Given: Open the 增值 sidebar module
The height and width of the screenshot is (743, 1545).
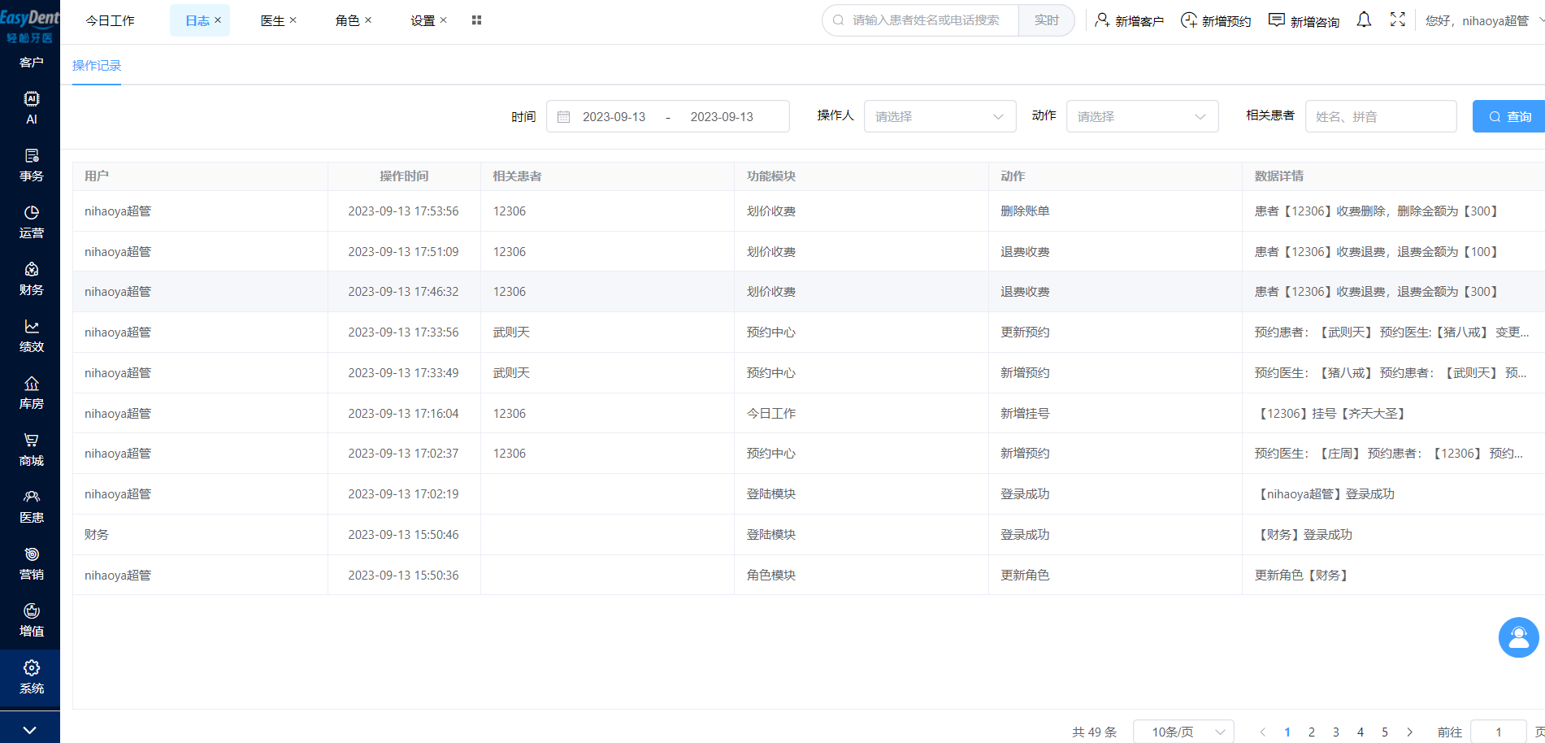Looking at the screenshot, I should [x=31, y=620].
